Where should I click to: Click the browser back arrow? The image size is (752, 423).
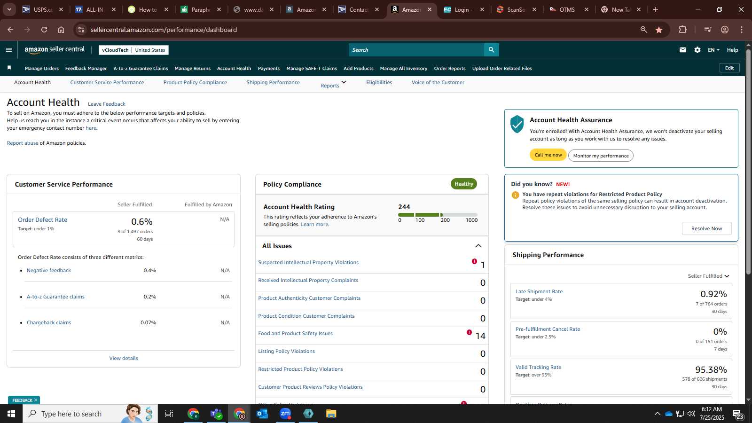coord(10,30)
